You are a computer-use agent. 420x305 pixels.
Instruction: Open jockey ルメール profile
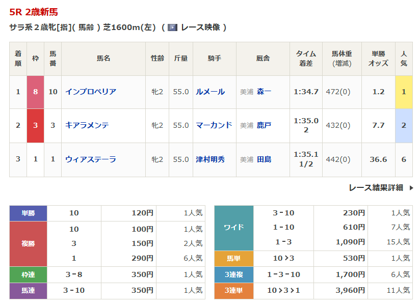tap(211, 92)
